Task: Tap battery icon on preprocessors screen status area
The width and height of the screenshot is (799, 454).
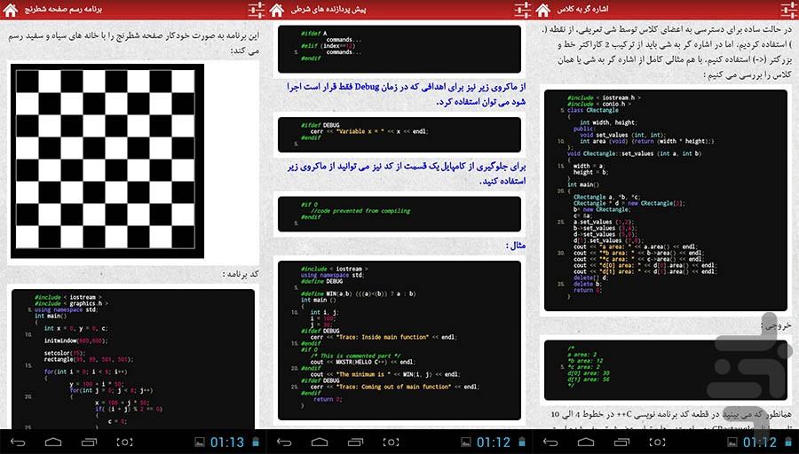Action: pos(522,442)
